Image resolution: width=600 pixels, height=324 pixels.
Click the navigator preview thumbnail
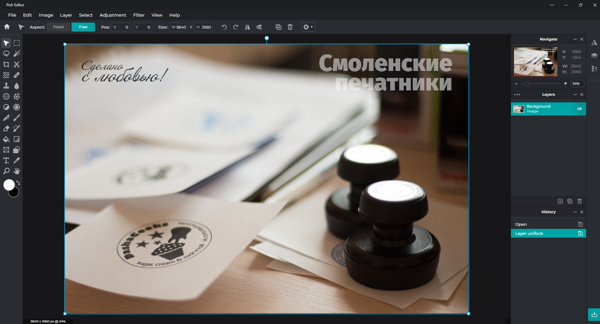(x=535, y=62)
